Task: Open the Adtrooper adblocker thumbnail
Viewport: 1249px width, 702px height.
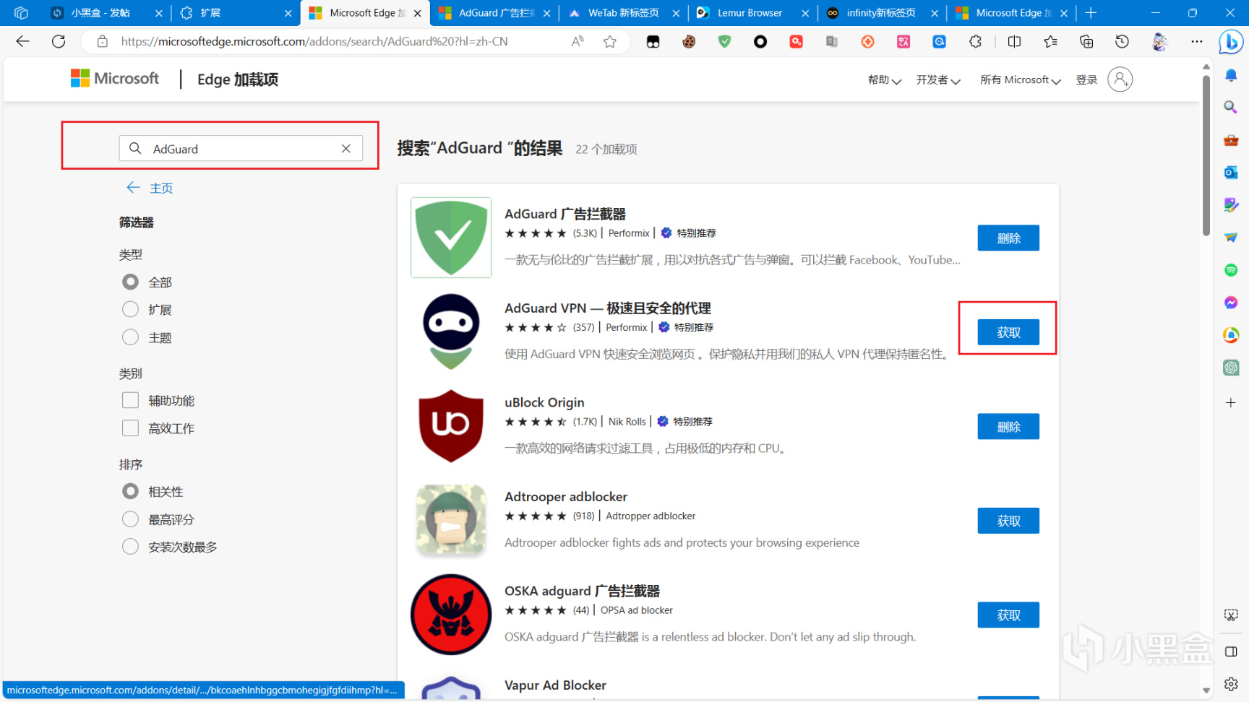Action: (451, 520)
